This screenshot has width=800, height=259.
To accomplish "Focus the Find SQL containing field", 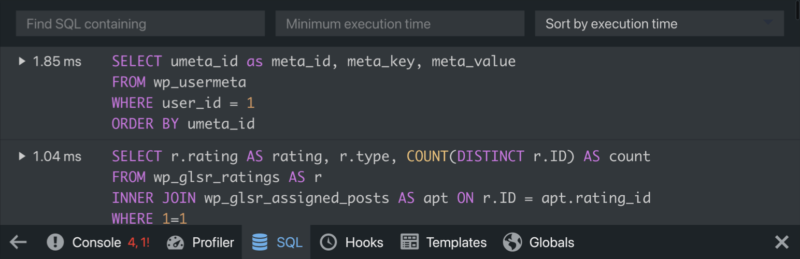I will click(x=140, y=24).
